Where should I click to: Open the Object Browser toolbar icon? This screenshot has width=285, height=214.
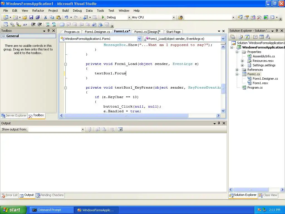253,17
